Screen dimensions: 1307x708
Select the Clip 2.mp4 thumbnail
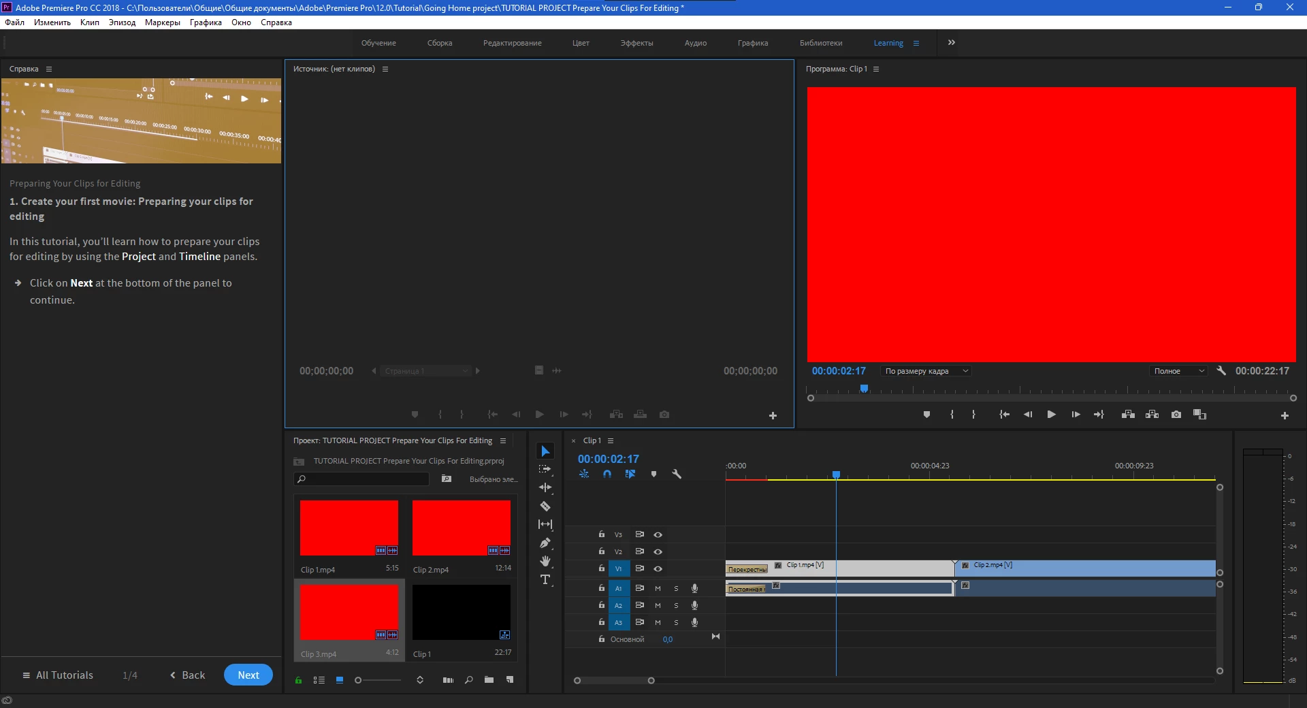pos(462,528)
